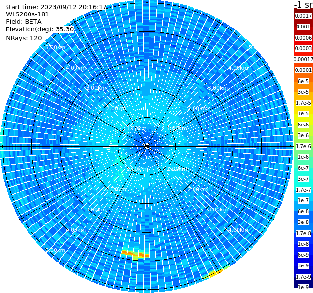Click the 0.00017 colorbar label

click(303, 59)
